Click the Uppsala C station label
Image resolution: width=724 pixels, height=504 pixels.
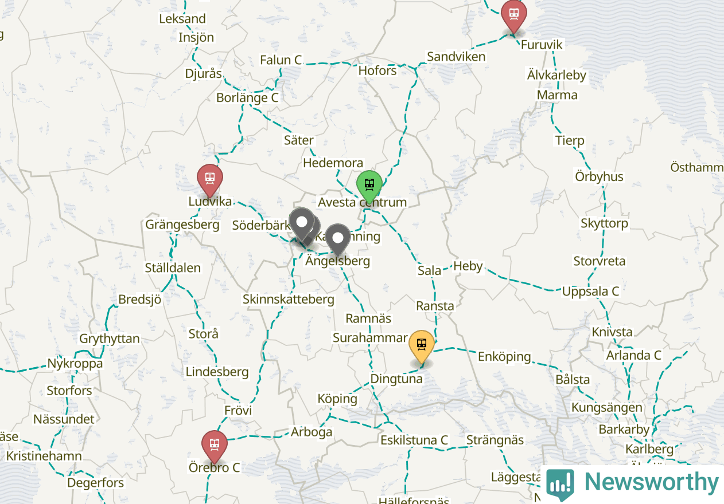(x=590, y=292)
